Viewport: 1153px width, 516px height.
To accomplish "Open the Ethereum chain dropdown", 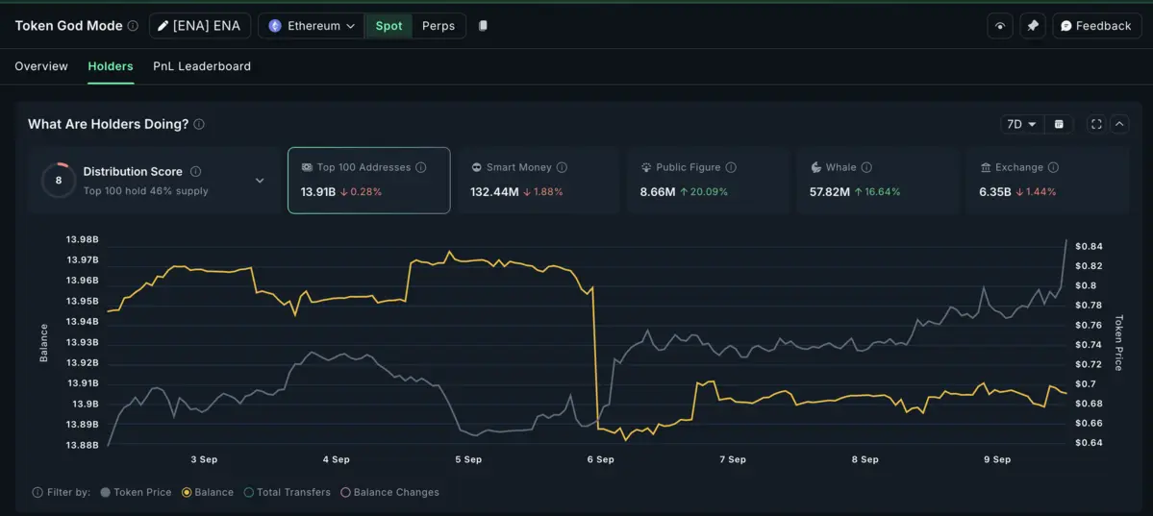I will pos(311,26).
